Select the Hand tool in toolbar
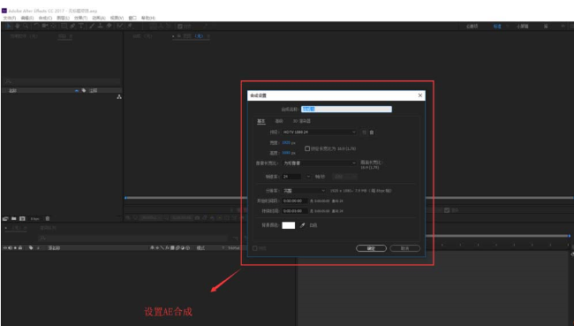Viewport: 574px width, 326px height. coord(17,26)
